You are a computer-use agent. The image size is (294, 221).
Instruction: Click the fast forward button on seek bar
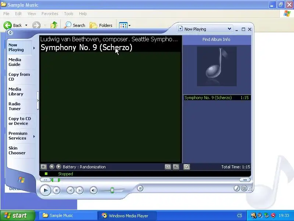coord(245,180)
